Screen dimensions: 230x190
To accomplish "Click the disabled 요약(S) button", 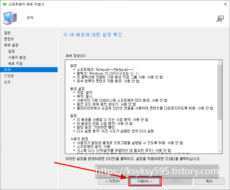I will coord(177,181).
